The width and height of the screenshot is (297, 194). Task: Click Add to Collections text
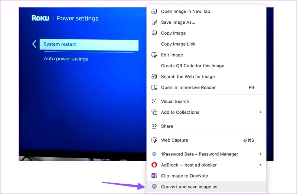[x=180, y=112]
